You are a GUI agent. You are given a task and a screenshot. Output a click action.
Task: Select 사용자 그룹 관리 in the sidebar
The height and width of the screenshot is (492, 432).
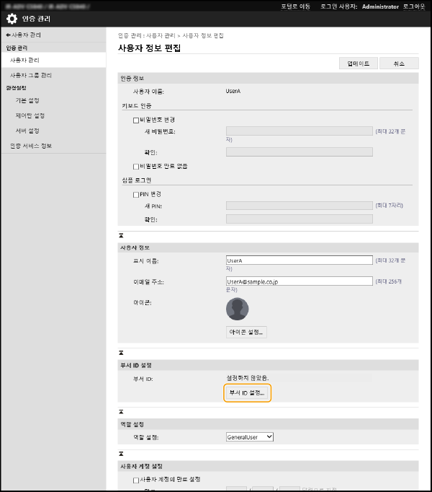click(31, 75)
